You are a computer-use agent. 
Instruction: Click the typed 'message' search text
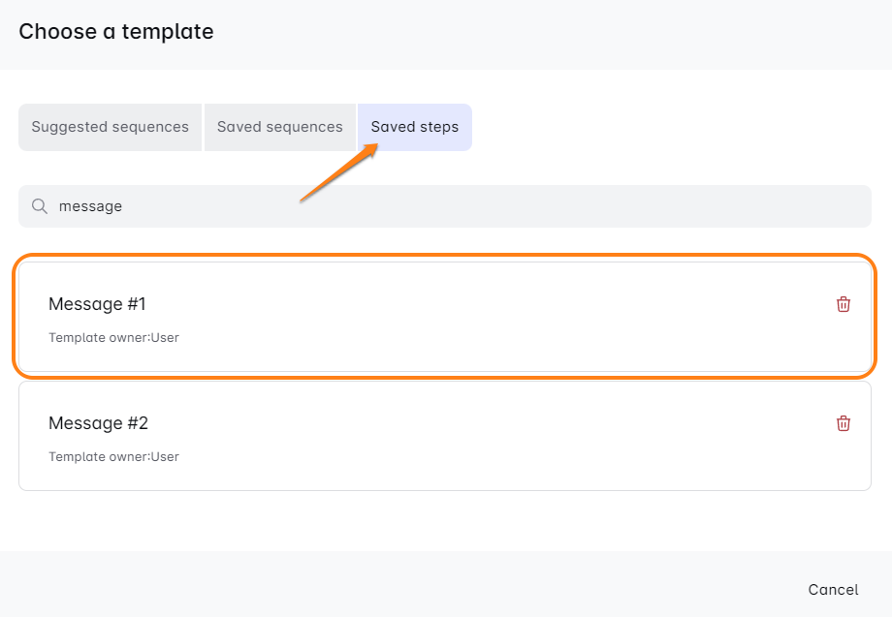(x=90, y=206)
